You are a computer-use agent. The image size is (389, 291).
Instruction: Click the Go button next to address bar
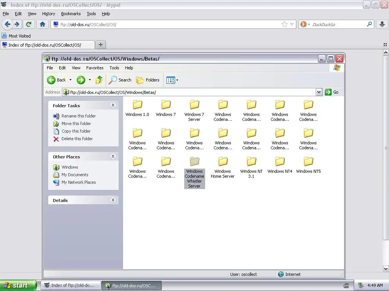tap(332, 92)
